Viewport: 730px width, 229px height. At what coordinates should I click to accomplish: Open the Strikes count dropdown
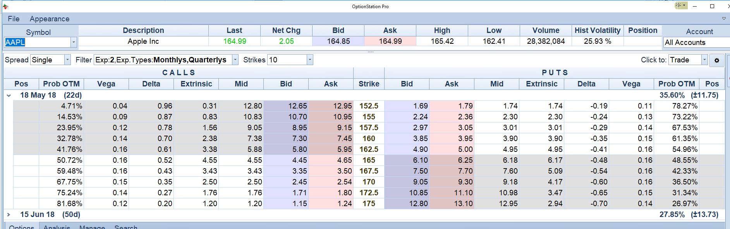tap(309, 60)
